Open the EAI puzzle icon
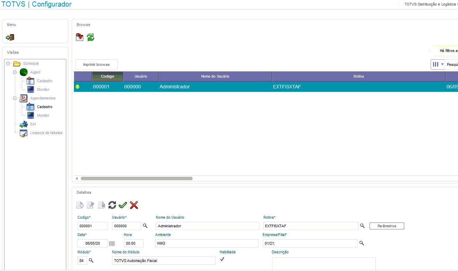 point(24,124)
